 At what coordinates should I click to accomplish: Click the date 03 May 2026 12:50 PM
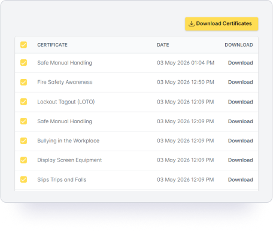point(186,82)
